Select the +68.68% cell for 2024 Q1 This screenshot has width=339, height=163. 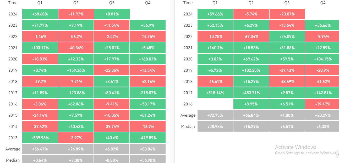[40, 14]
